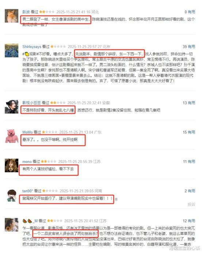Open 彭波's fox avatar picture

(x=11, y=16)
